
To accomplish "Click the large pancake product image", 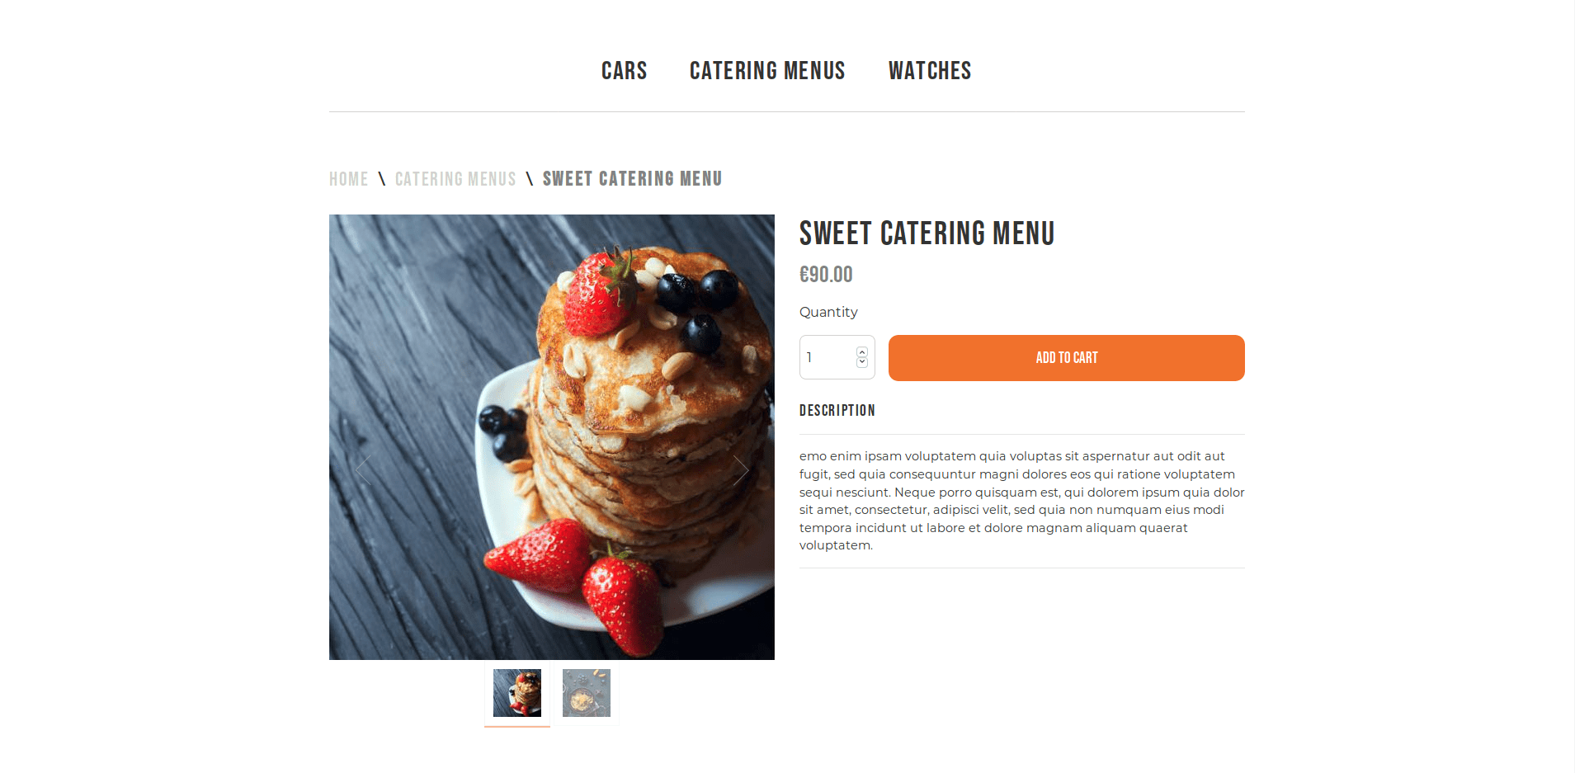I will pyautogui.click(x=551, y=437).
